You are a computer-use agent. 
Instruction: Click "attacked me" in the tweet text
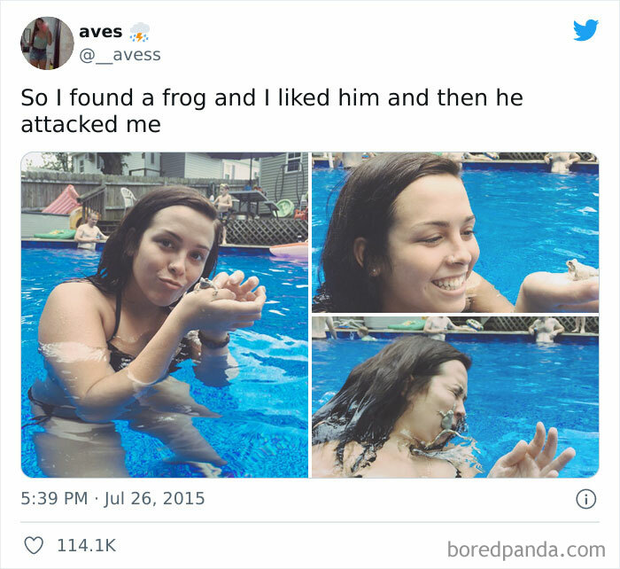coord(90,124)
